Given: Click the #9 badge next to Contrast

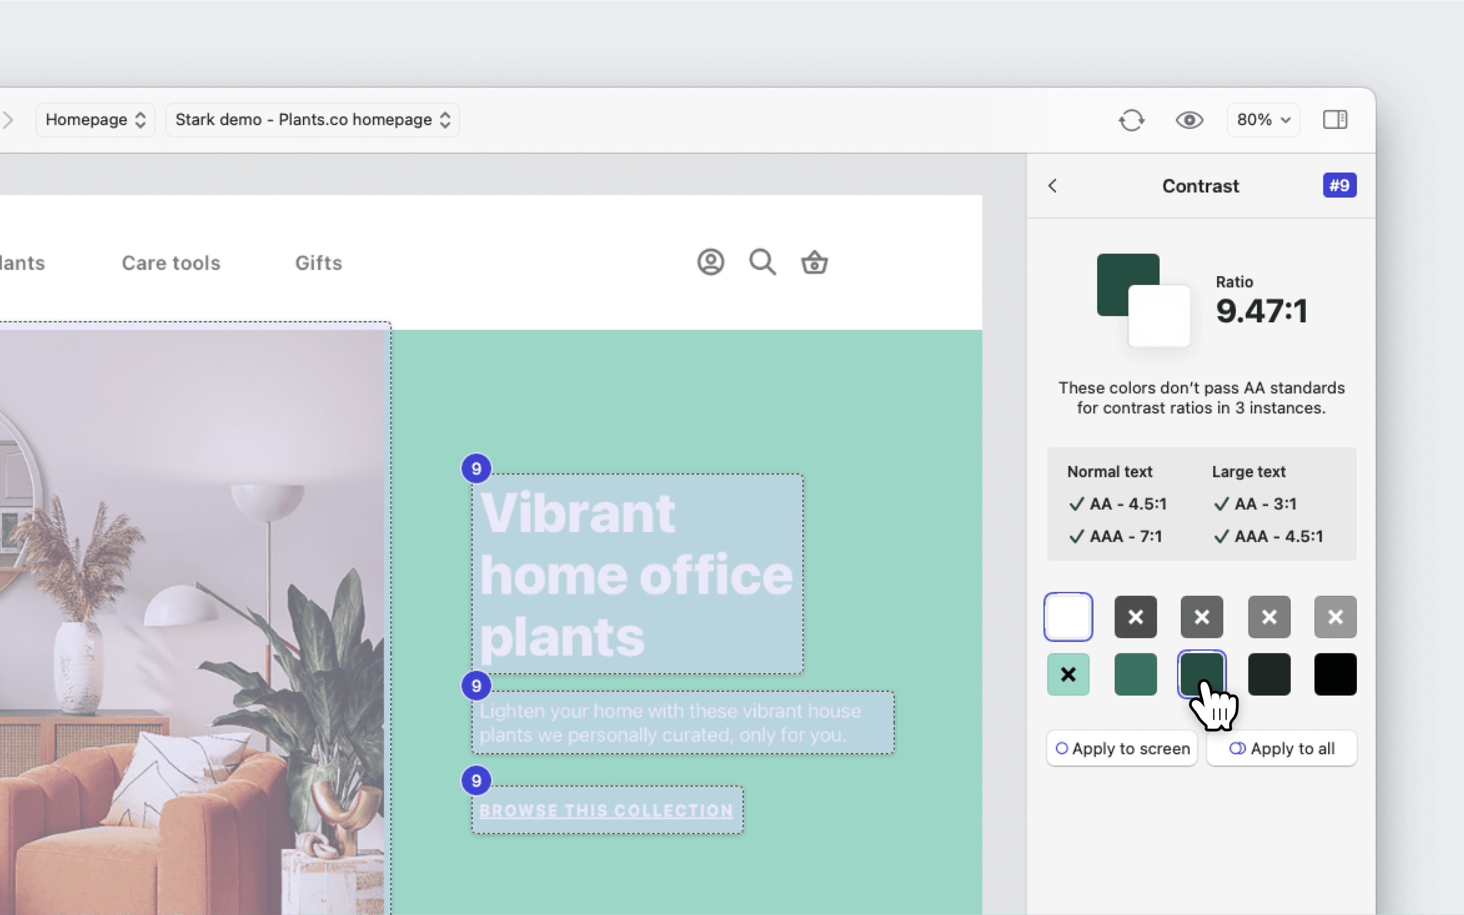Looking at the screenshot, I should [1339, 185].
